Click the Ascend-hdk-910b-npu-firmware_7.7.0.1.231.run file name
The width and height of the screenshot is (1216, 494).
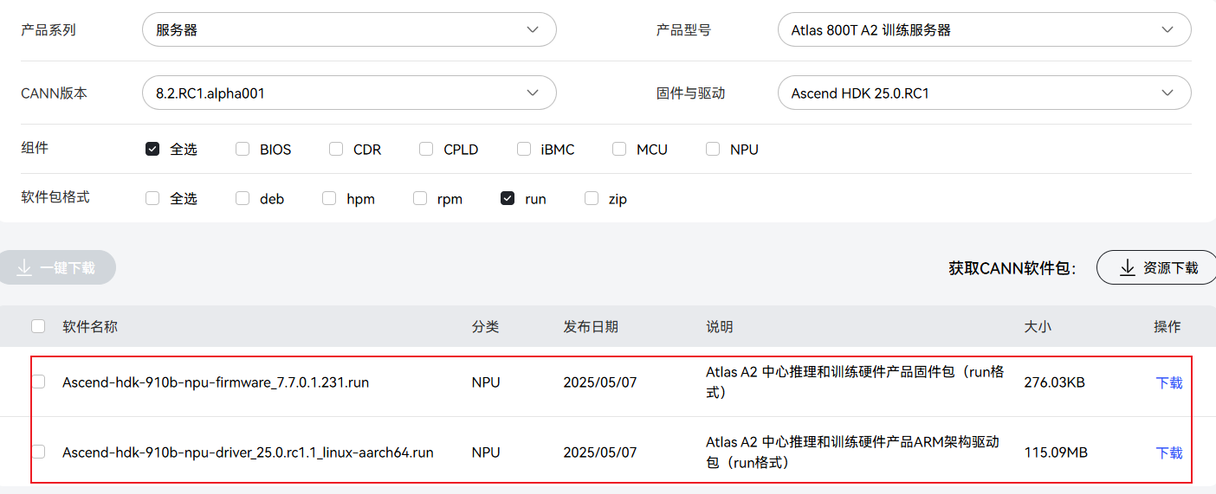pos(216,382)
